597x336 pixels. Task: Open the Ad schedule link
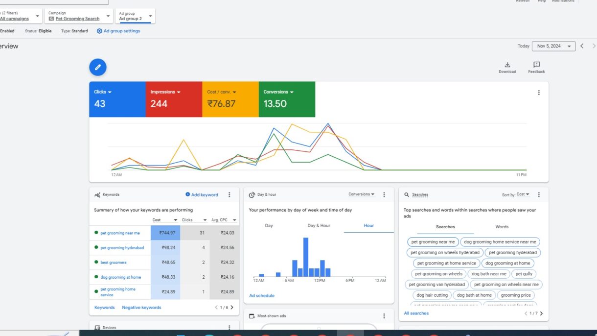262,296
